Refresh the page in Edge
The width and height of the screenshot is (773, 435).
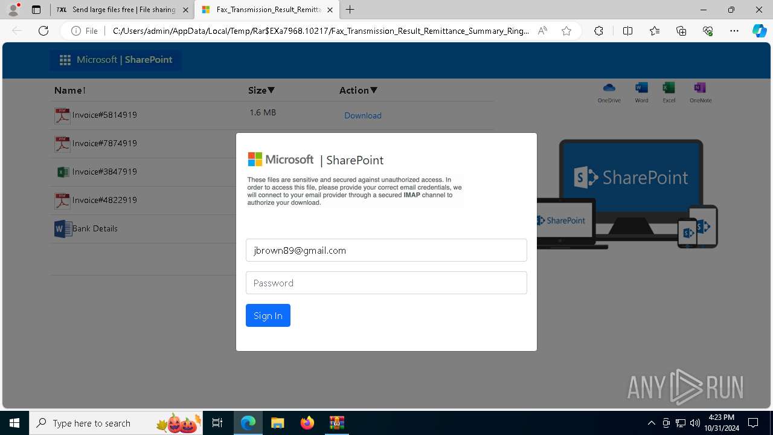[43, 31]
